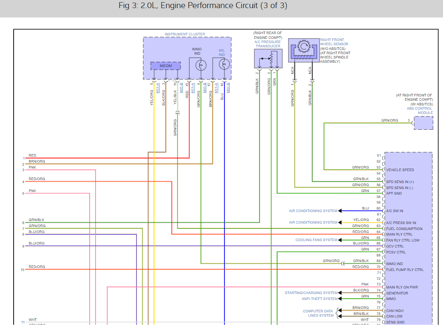Open M01-B connector link beside cluster pin 6

pos(205,88)
